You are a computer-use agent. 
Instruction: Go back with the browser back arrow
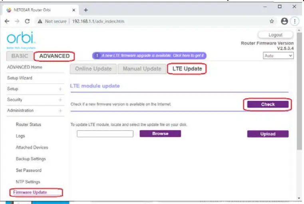[x=7, y=21]
